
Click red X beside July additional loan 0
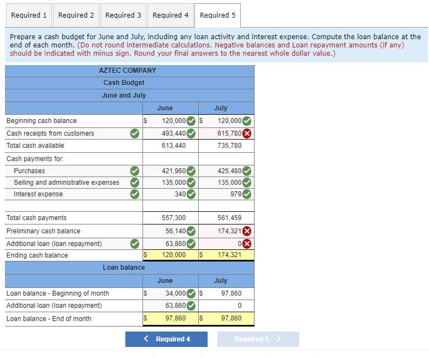247,243
